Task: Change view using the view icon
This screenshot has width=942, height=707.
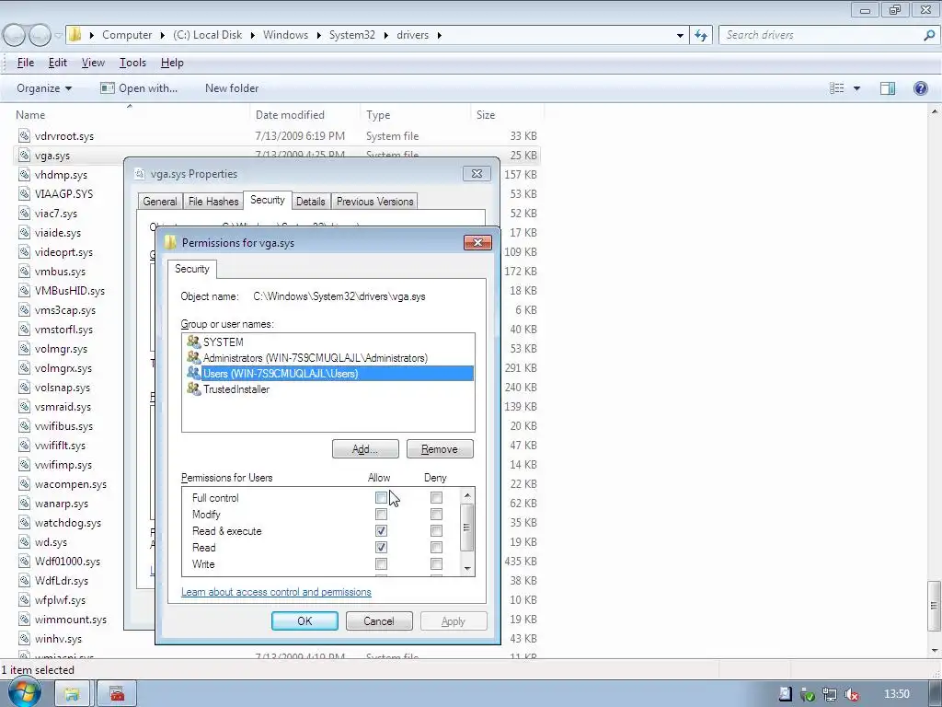Action: coord(837,88)
